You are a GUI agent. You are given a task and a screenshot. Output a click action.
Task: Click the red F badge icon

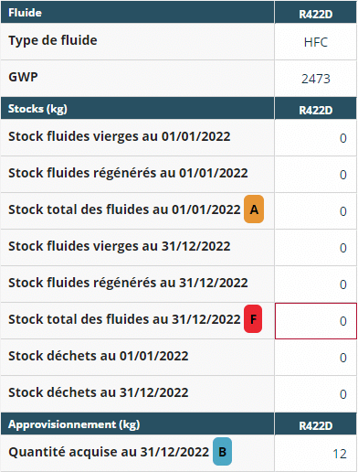tap(253, 319)
